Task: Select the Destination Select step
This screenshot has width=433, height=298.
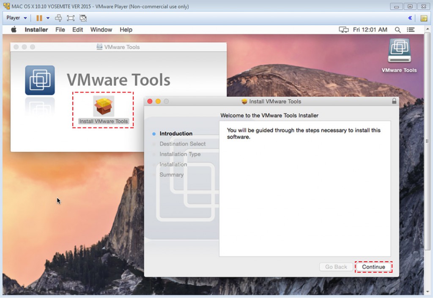Action: coord(183,144)
